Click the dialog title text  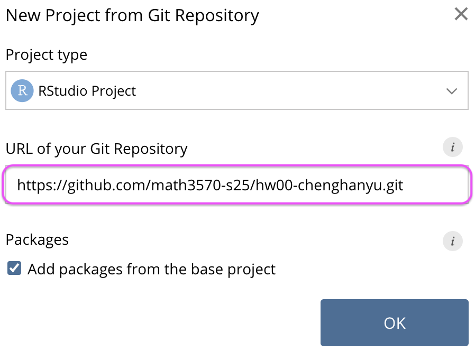pos(132,15)
